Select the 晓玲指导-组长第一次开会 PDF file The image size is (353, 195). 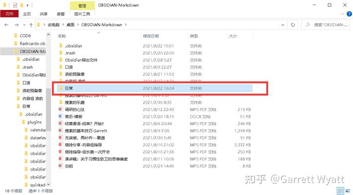[154, 152]
